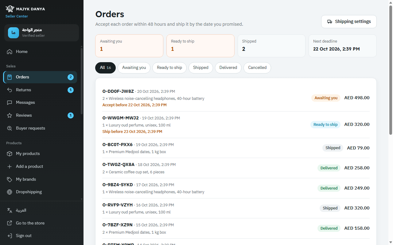The image size is (393, 245).
Task: Click the Go to the store icon
Action: (x=10, y=223)
